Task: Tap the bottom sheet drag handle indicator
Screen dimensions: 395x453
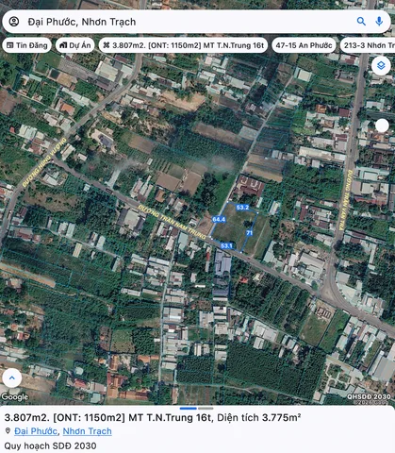Action: (197, 409)
